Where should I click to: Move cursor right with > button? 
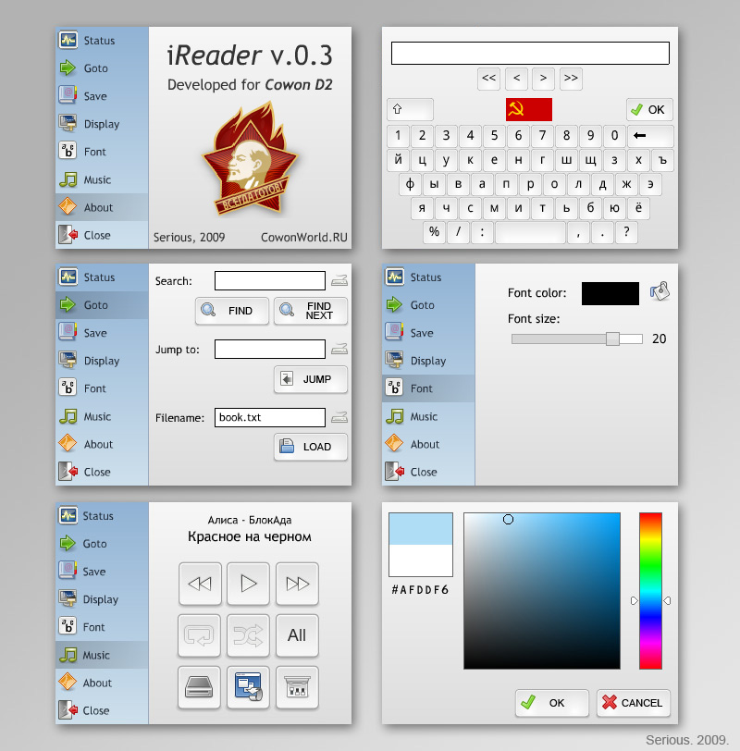[543, 78]
